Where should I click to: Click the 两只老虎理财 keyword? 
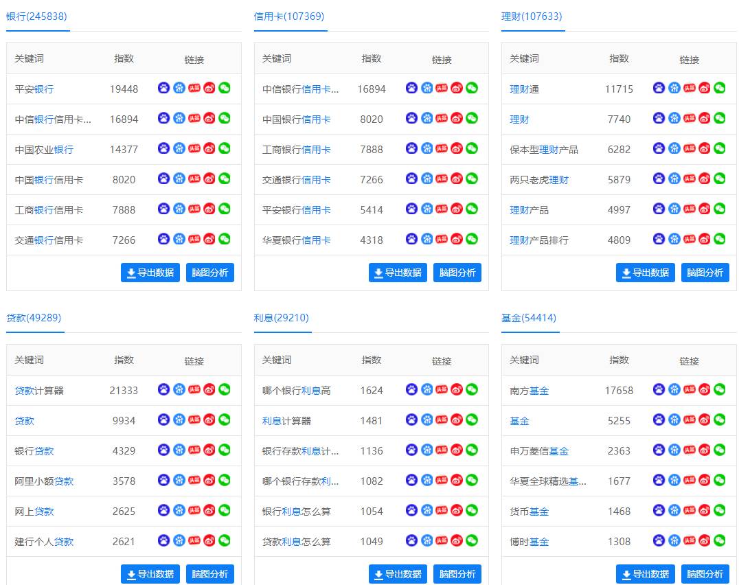(539, 179)
